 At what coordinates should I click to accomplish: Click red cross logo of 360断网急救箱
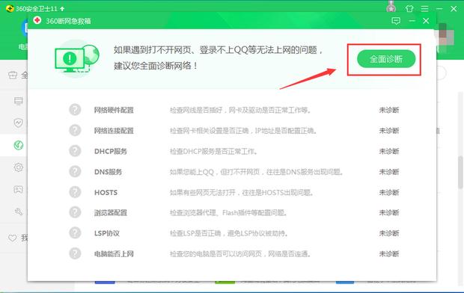pyautogui.click(x=37, y=20)
